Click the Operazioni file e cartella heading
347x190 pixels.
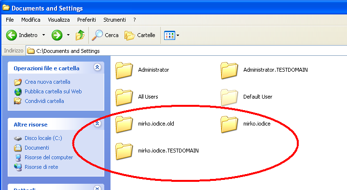[x=46, y=68]
